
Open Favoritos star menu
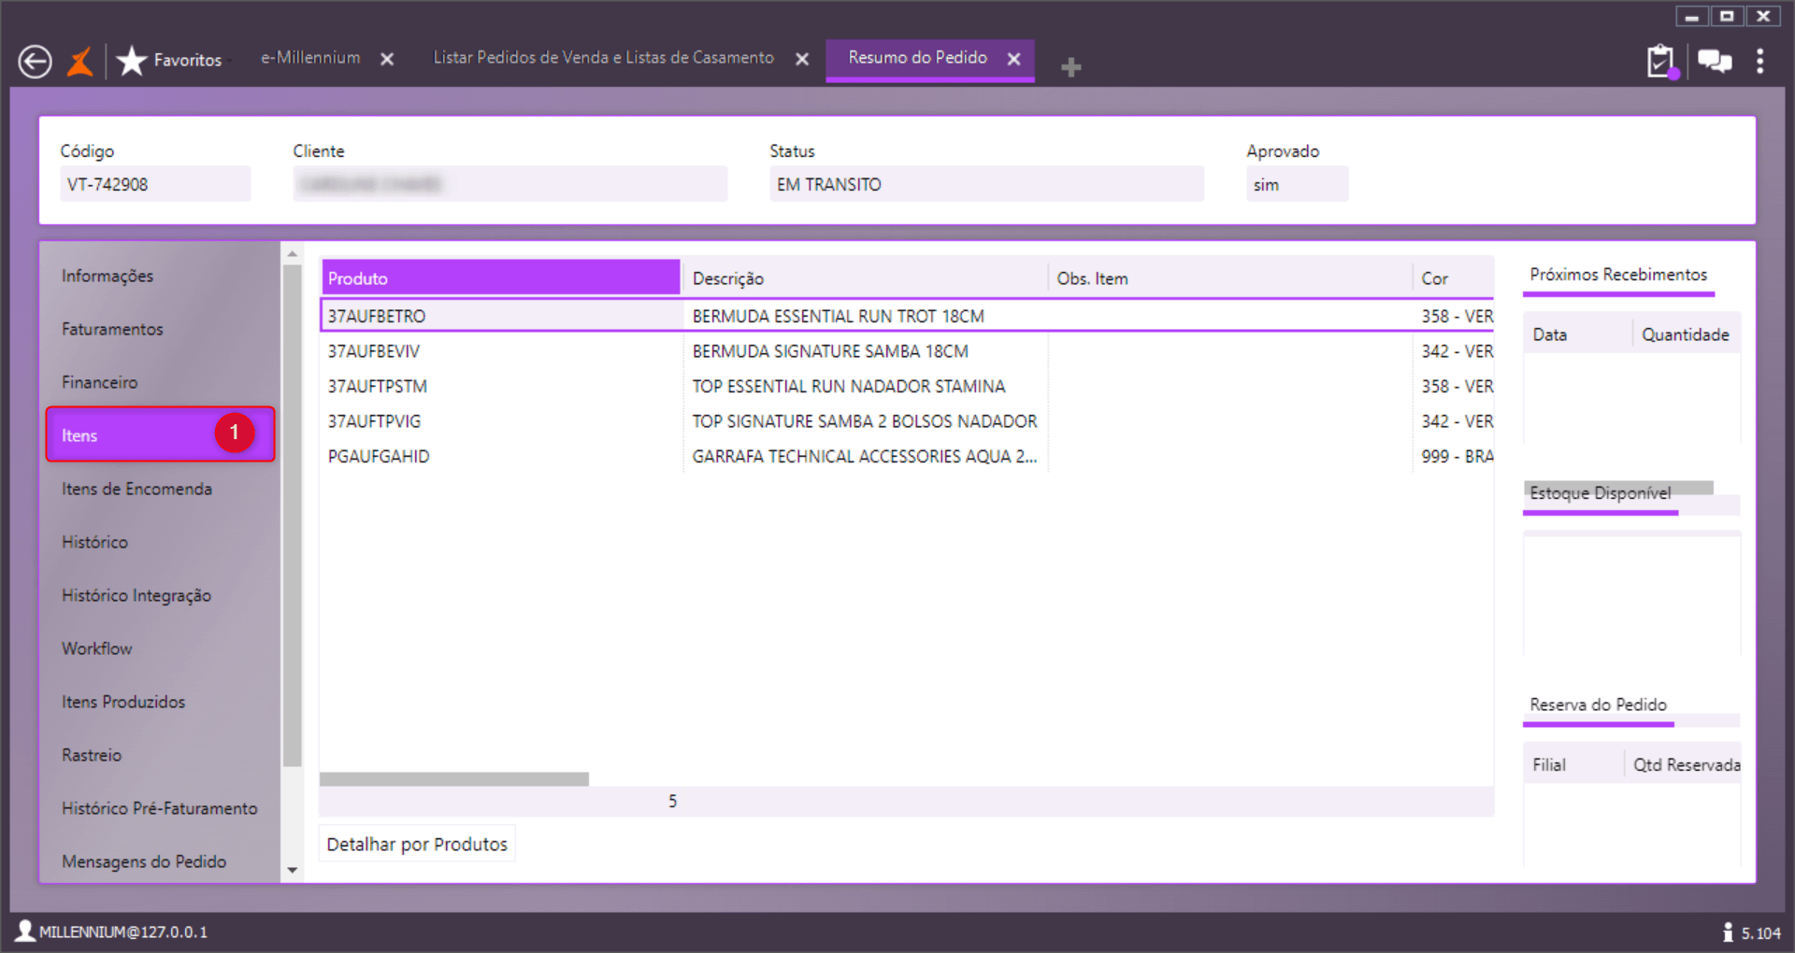click(169, 61)
